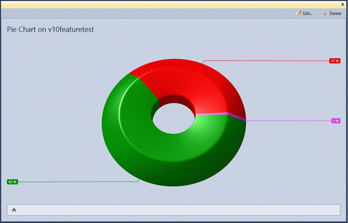Toggle the pin icon at top right

(x=342, y=5)
